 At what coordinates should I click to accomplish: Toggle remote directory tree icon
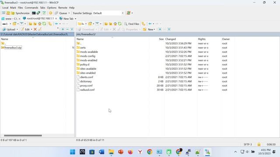pyautogui.click(x=143, y=24)
